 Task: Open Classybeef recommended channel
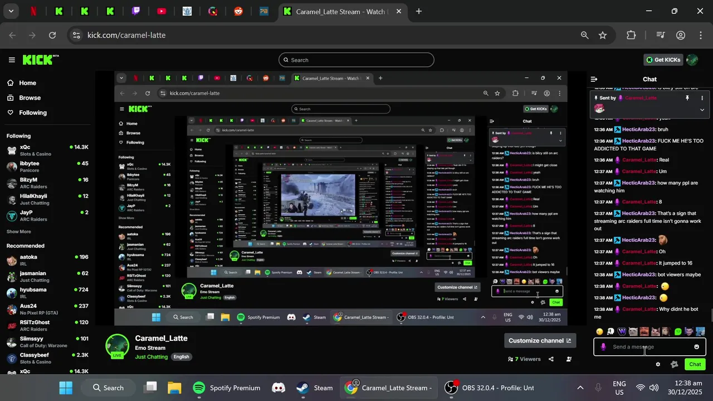tap(47, 358)
